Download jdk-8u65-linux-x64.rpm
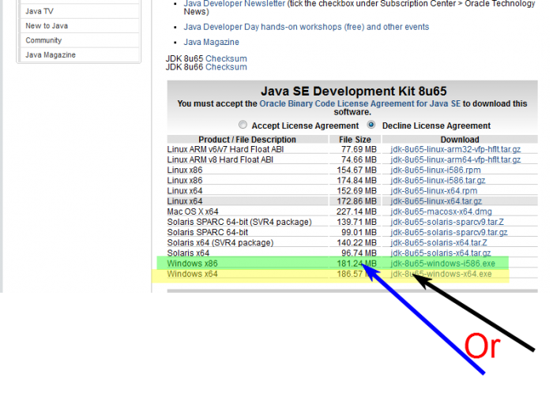 pyautogui.click(x=434, y=191)
